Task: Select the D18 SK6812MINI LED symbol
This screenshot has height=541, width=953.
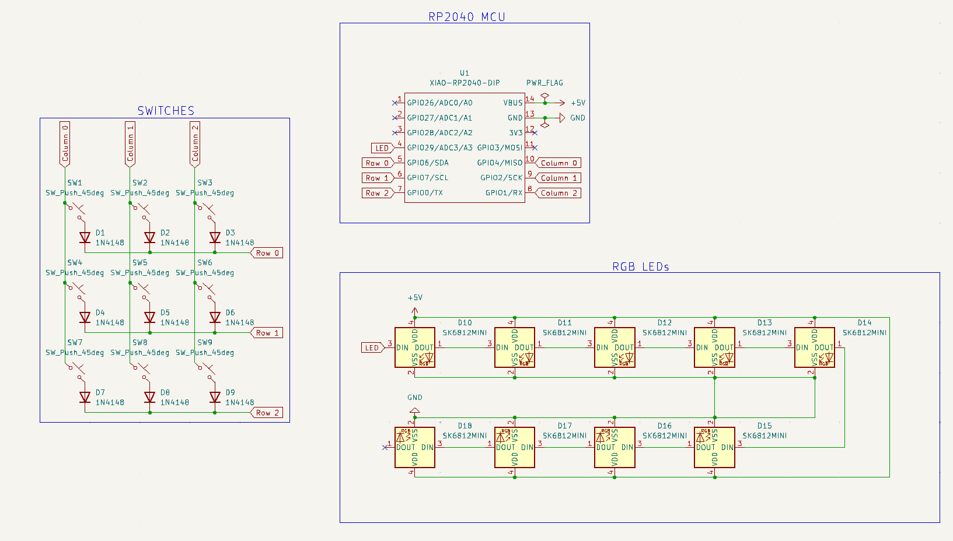Action: coord(415,447)
